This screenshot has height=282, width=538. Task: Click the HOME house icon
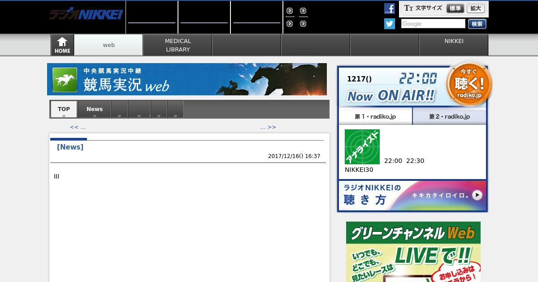(x=62, y=45)
